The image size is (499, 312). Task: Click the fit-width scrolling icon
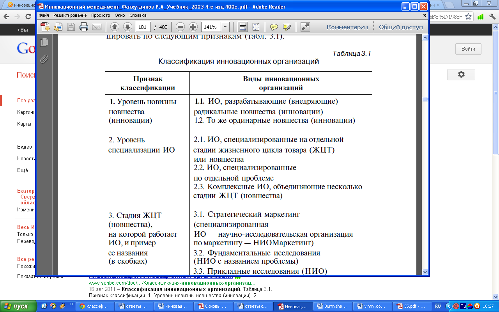coord(243,27)
